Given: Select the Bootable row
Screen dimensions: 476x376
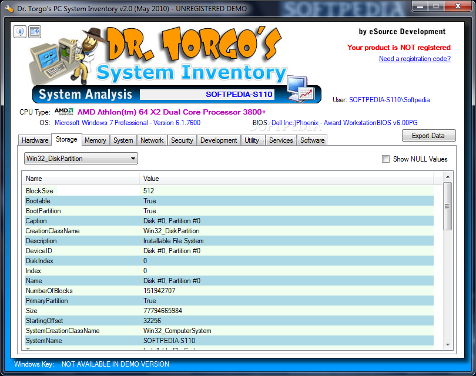Looking at the screenshot, I should [x=229, y=201].
